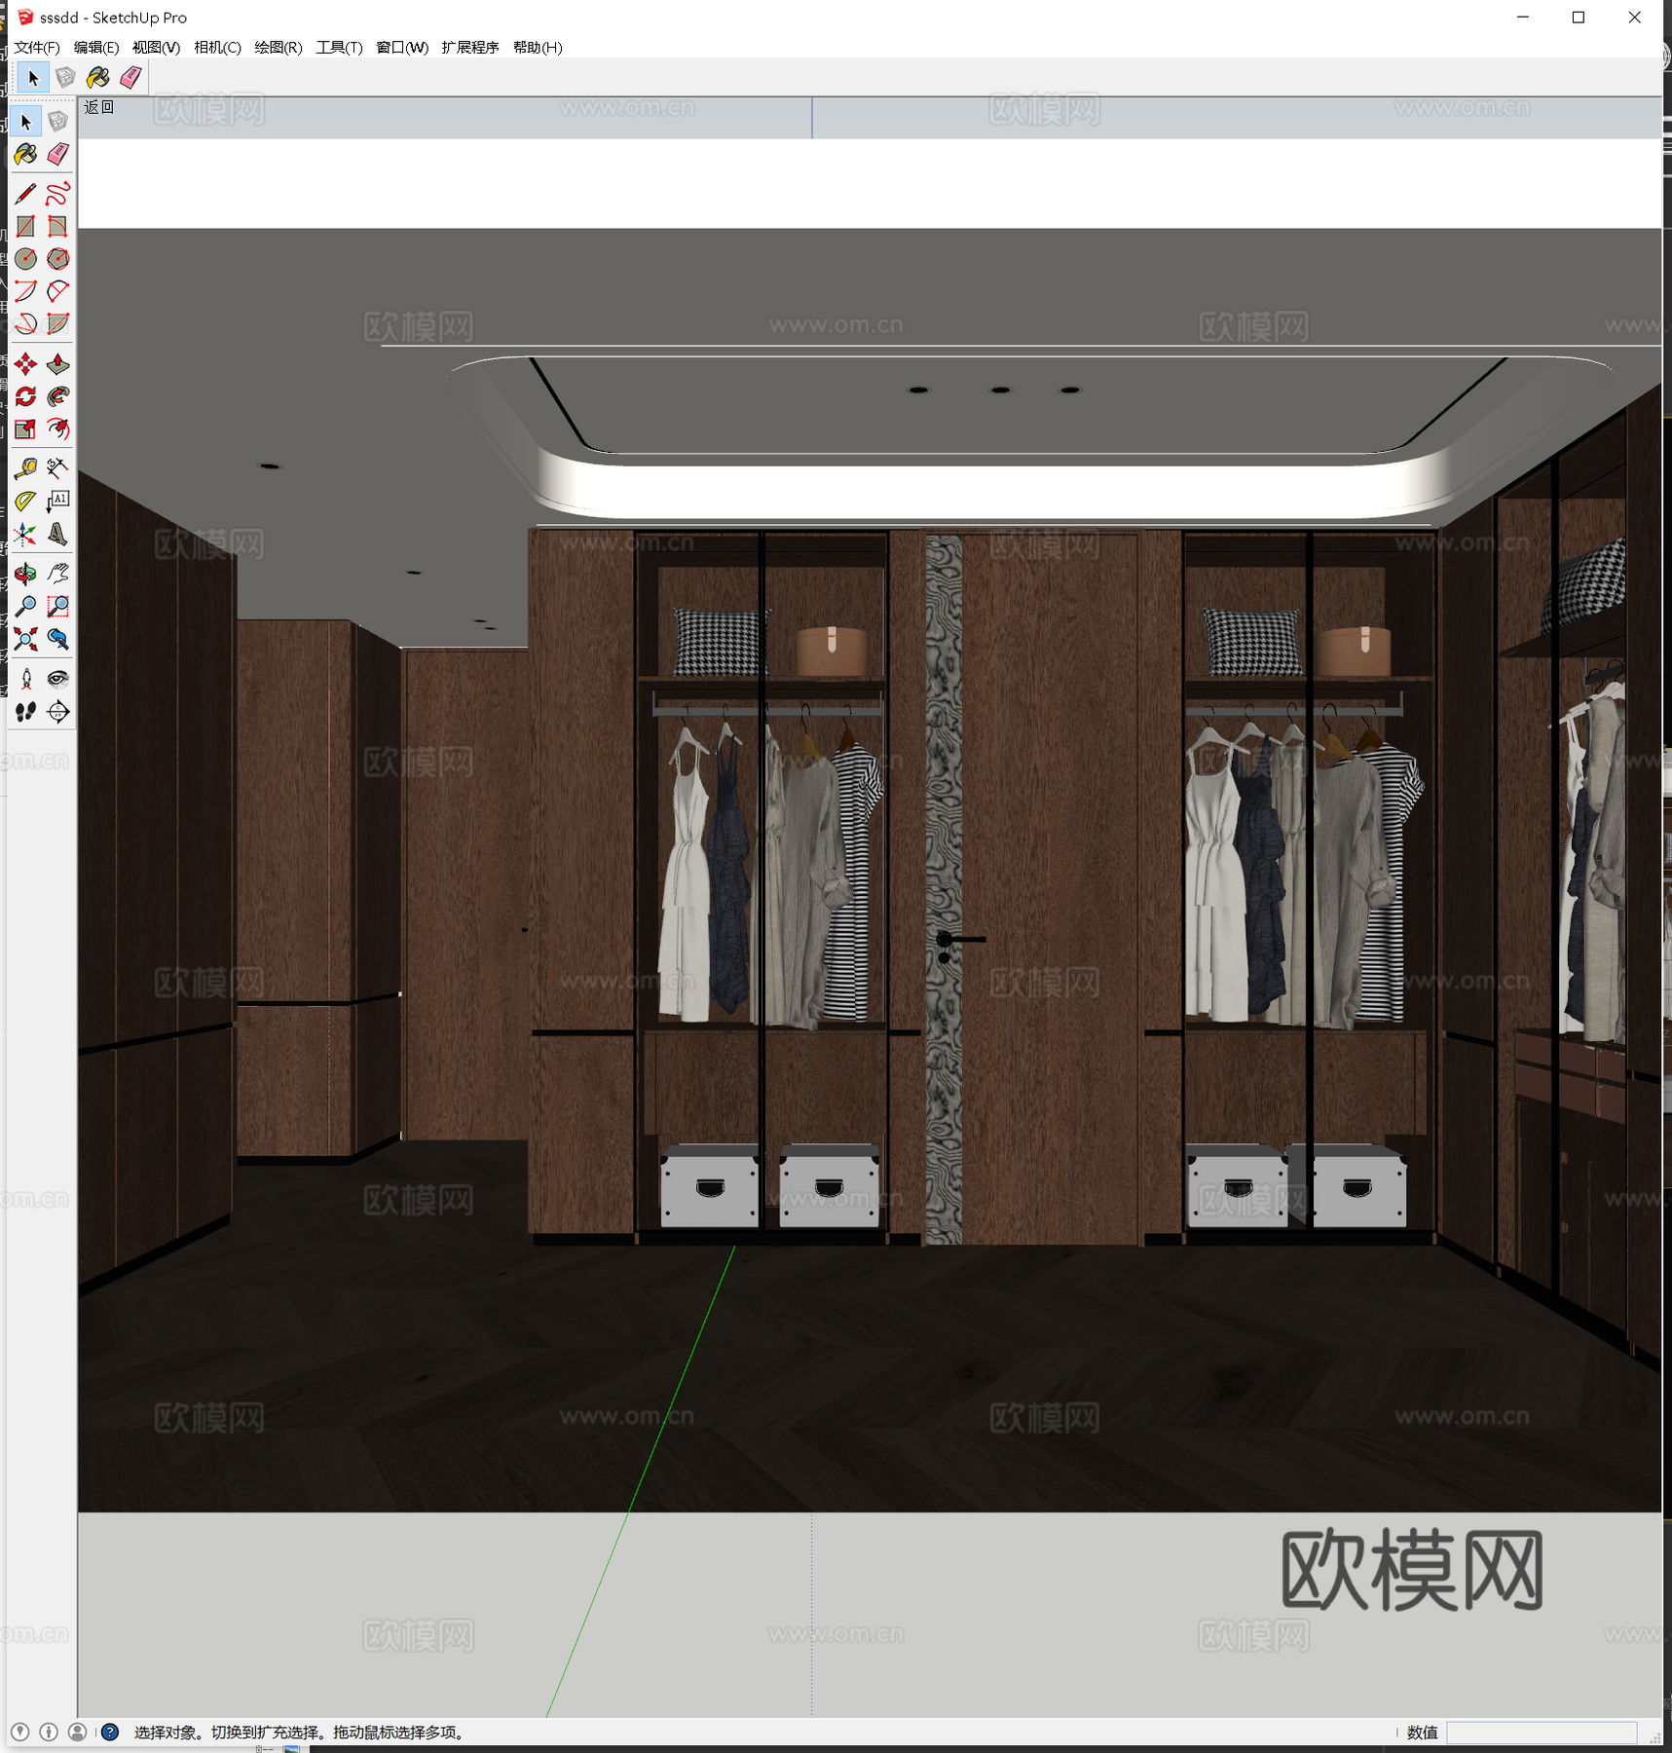Open the 视图(V) menu
1672x1753 pixels.
click(x=156, y=48)
